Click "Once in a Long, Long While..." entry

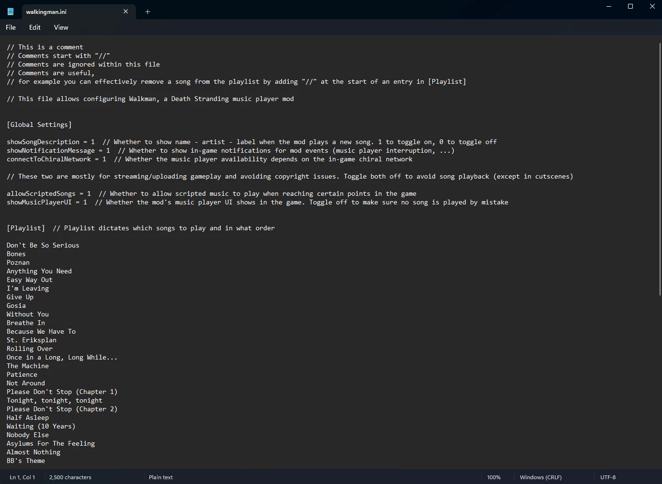pyautogui.click(x=62, y=357)
